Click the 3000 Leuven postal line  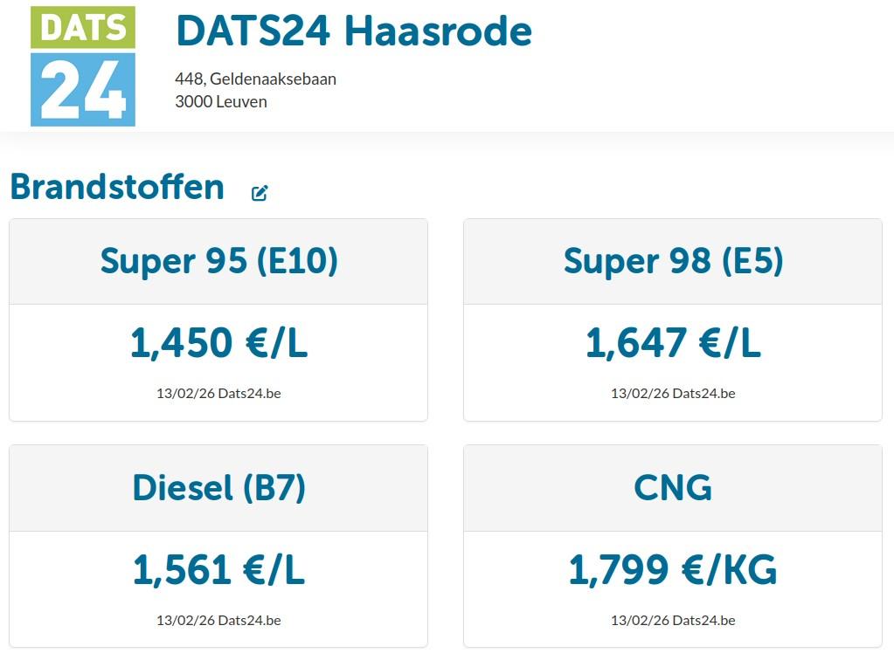tap(220, 101)
